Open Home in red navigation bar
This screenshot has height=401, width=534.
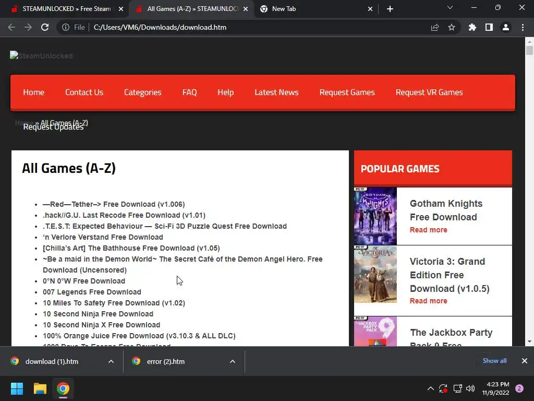coord(34,92)
